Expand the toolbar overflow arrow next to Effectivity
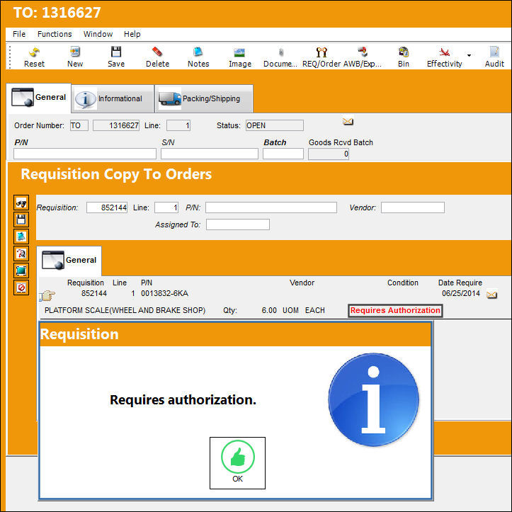The width and height of the screenshot is (512, 512). [x=469, y=55]
